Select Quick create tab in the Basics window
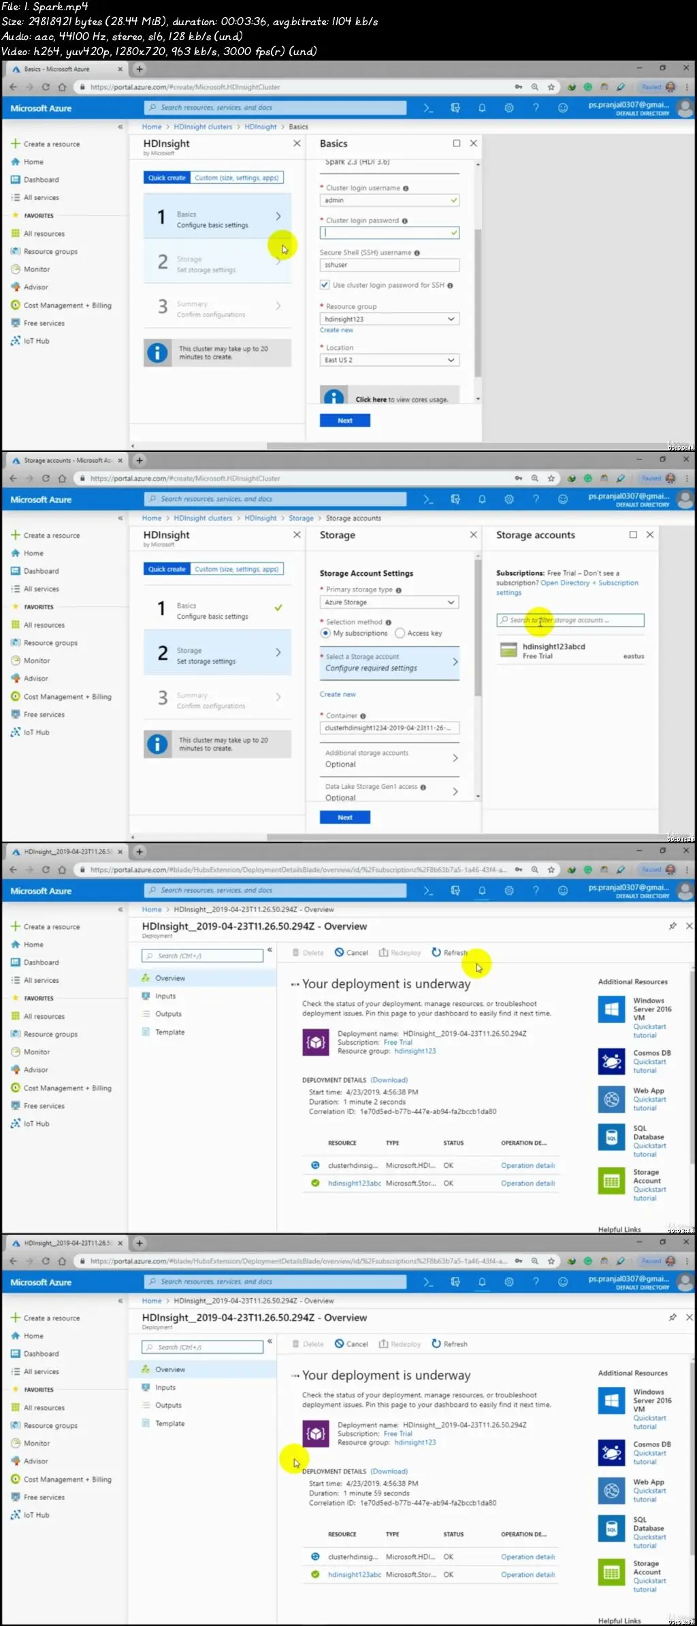Viewport: 697px width, 1626px height. (x=167, y=178)
